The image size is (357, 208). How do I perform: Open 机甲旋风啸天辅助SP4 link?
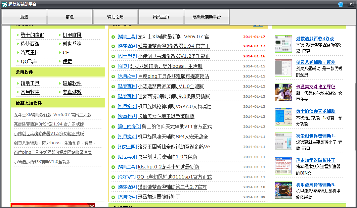pyautogui.click(x=173, y=137)
